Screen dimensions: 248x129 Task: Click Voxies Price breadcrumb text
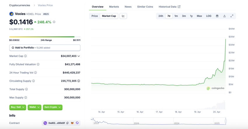pyautogui.click(x=45, y=5)
